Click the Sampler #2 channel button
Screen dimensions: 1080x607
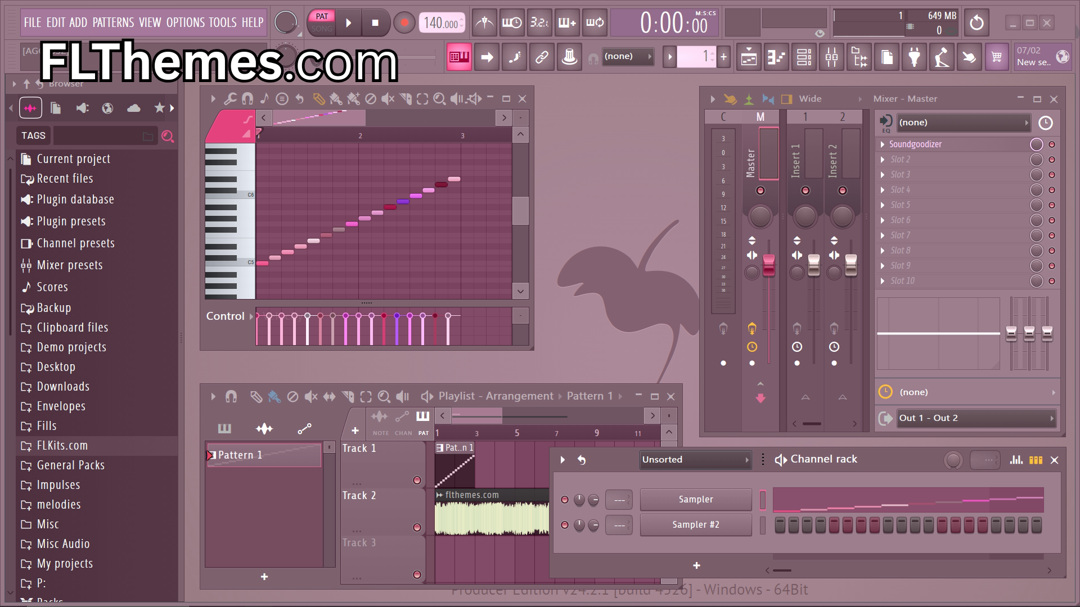[x=696, y=525]
